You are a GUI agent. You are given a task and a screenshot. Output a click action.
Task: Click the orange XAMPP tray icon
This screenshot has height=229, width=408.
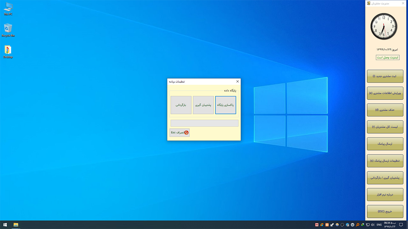(327, 225)
